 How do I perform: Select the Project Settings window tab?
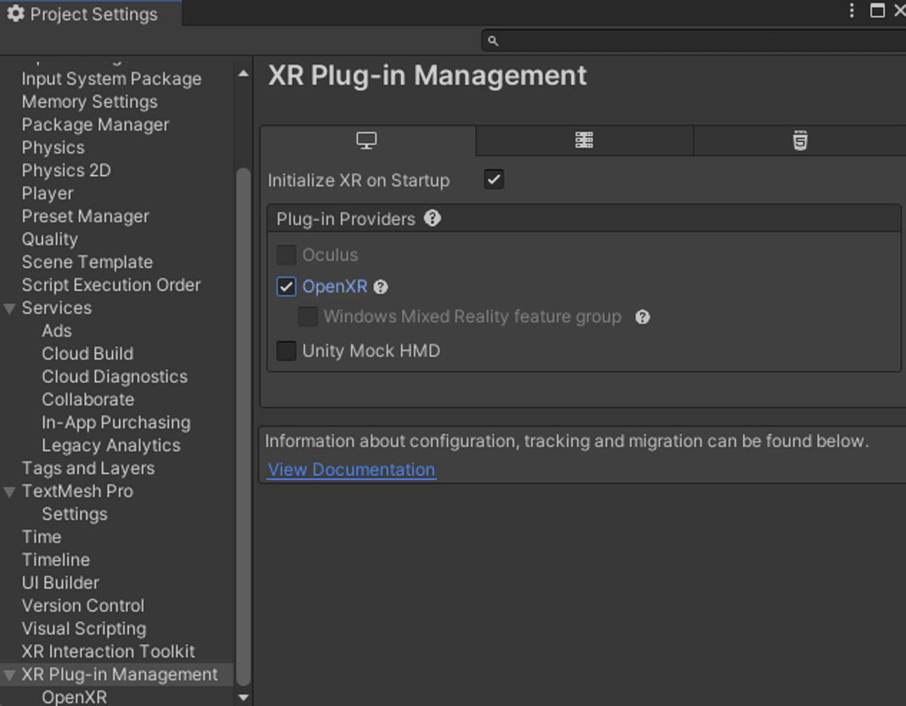coord(91,14)
